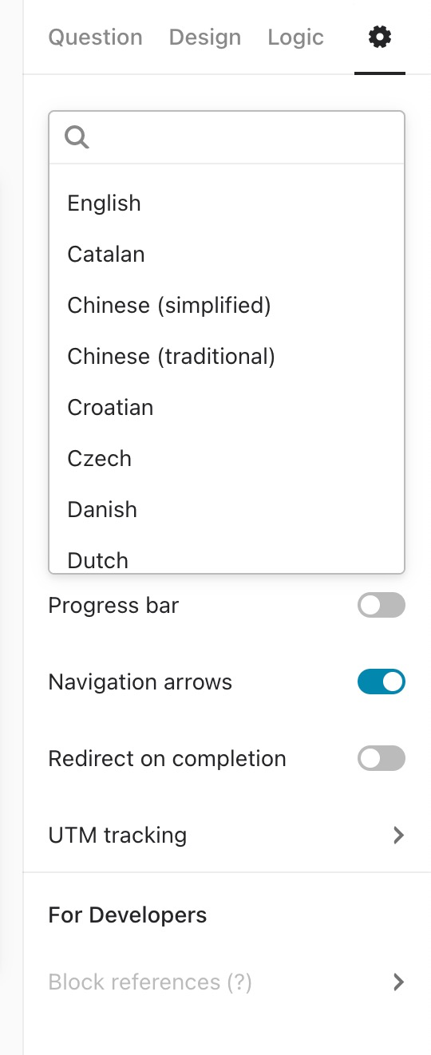Image resolution: width=431 pixels, height=1055 pixels.
Task: Turn off Navigation arrows switch
Action: pyautogui.click(x=382, y=682)
